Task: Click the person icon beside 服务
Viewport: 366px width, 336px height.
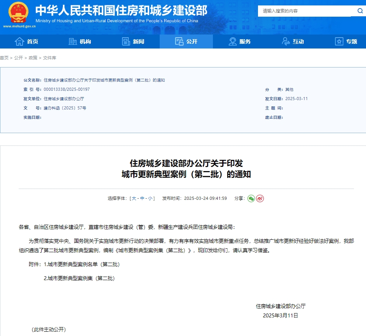Action: [233, 42]
